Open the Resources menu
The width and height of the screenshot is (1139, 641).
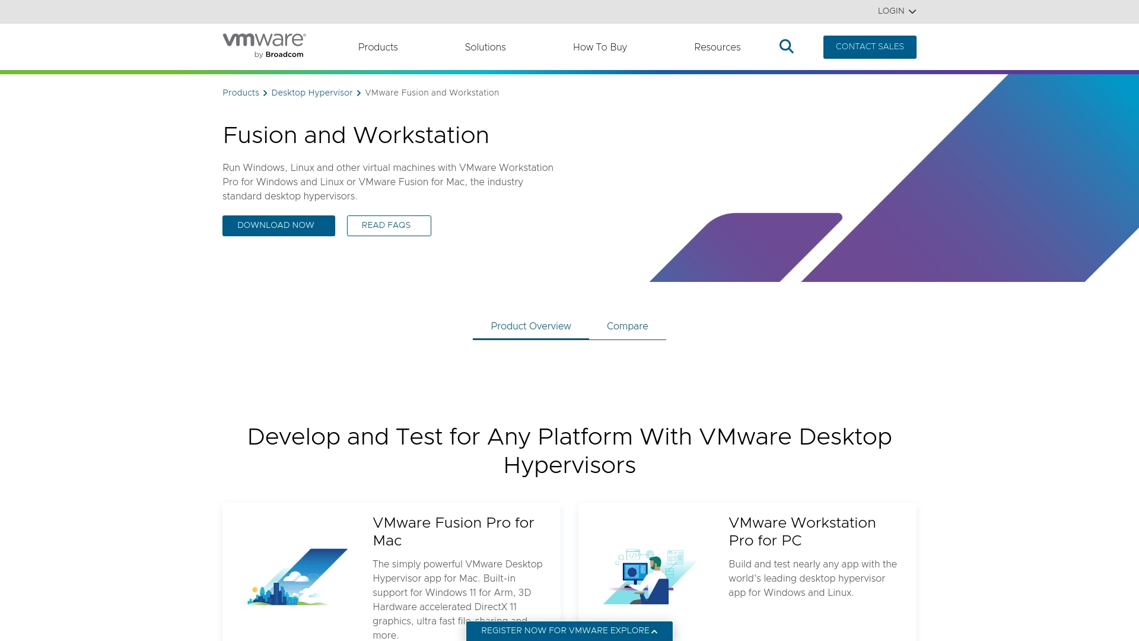(717, 47)
